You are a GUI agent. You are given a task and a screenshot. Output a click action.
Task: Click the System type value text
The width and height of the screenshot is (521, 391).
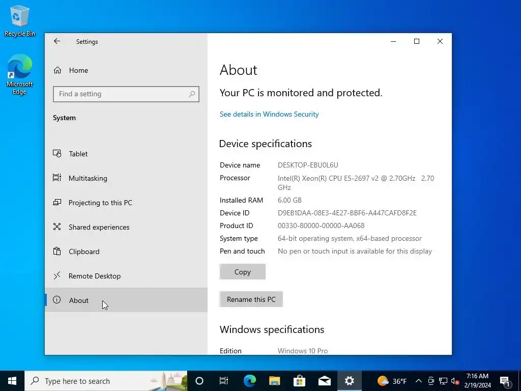(x=350, y=238)
